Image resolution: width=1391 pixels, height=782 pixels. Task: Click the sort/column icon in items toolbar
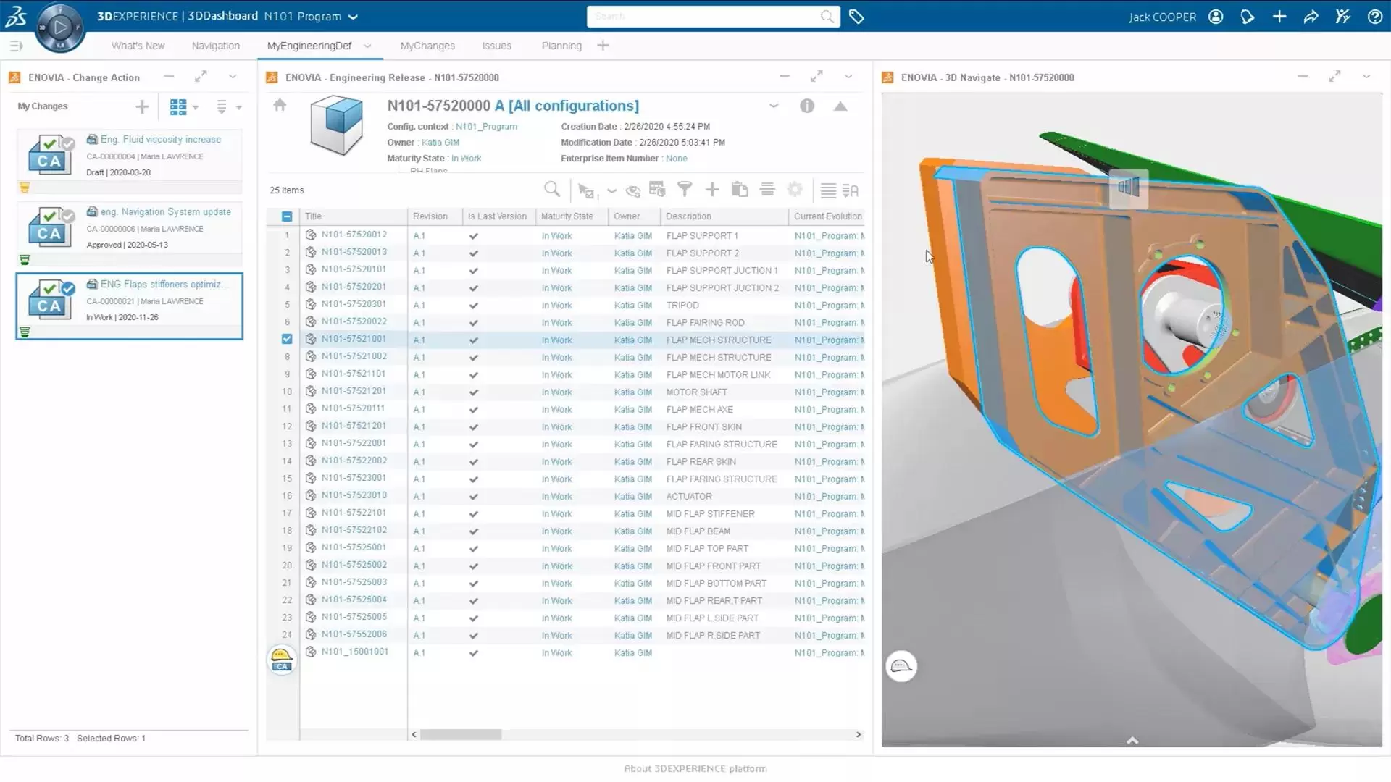click(851, 190)
